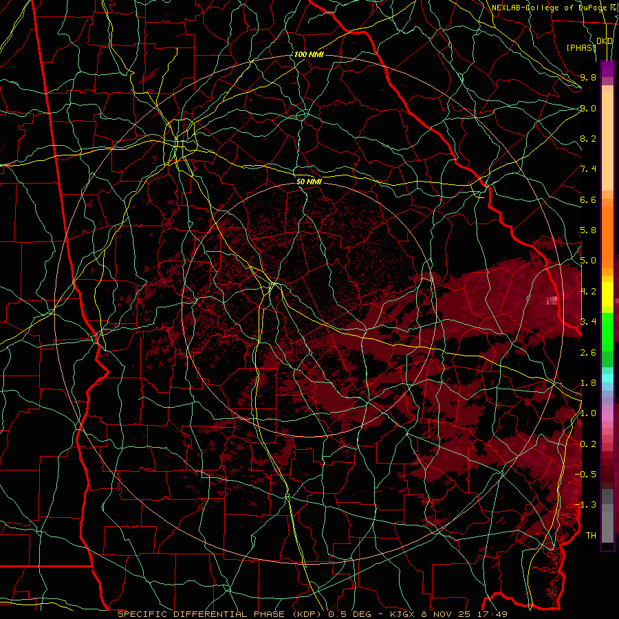Screen dimensions: 619x619
Task: Pick the light peach band of the color bar
Action: coord(607,142)
